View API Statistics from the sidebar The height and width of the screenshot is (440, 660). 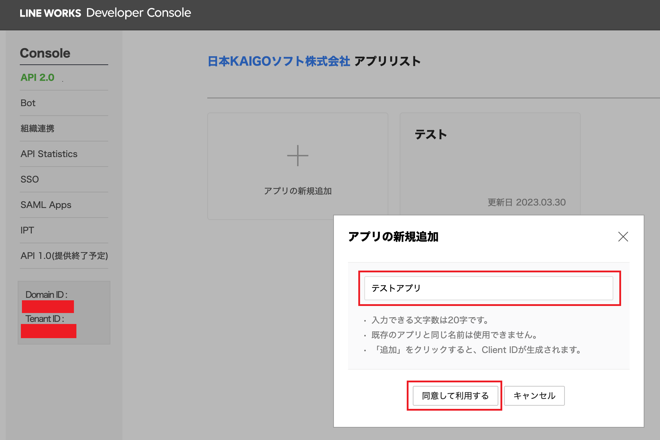click(49, 154)
